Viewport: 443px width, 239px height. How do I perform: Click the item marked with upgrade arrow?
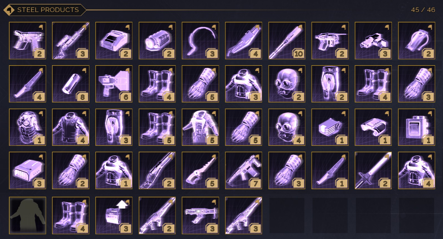pos(114,215)
